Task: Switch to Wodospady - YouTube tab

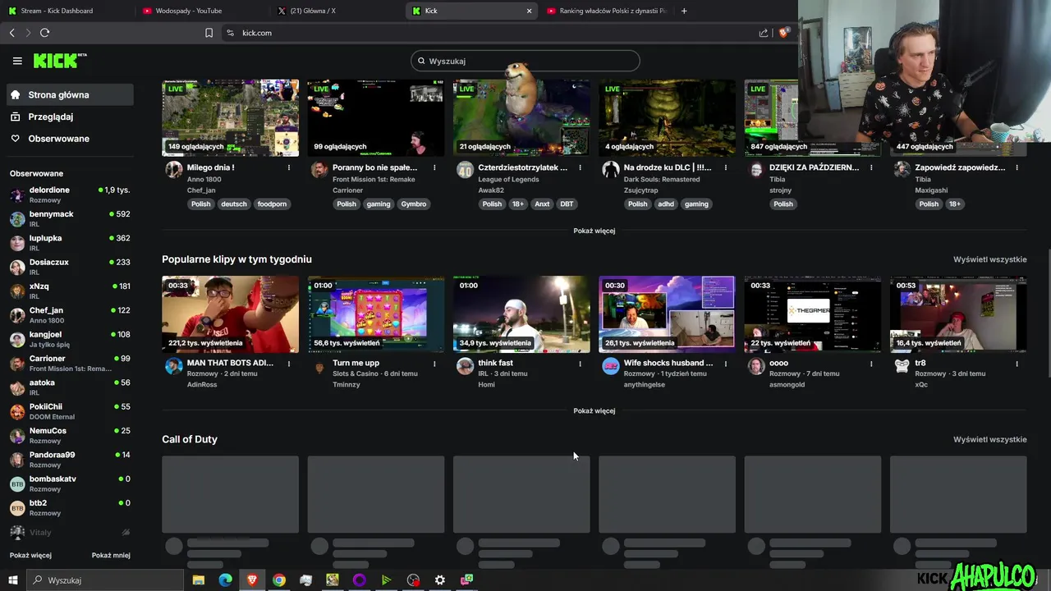Action: pos(201,11)
